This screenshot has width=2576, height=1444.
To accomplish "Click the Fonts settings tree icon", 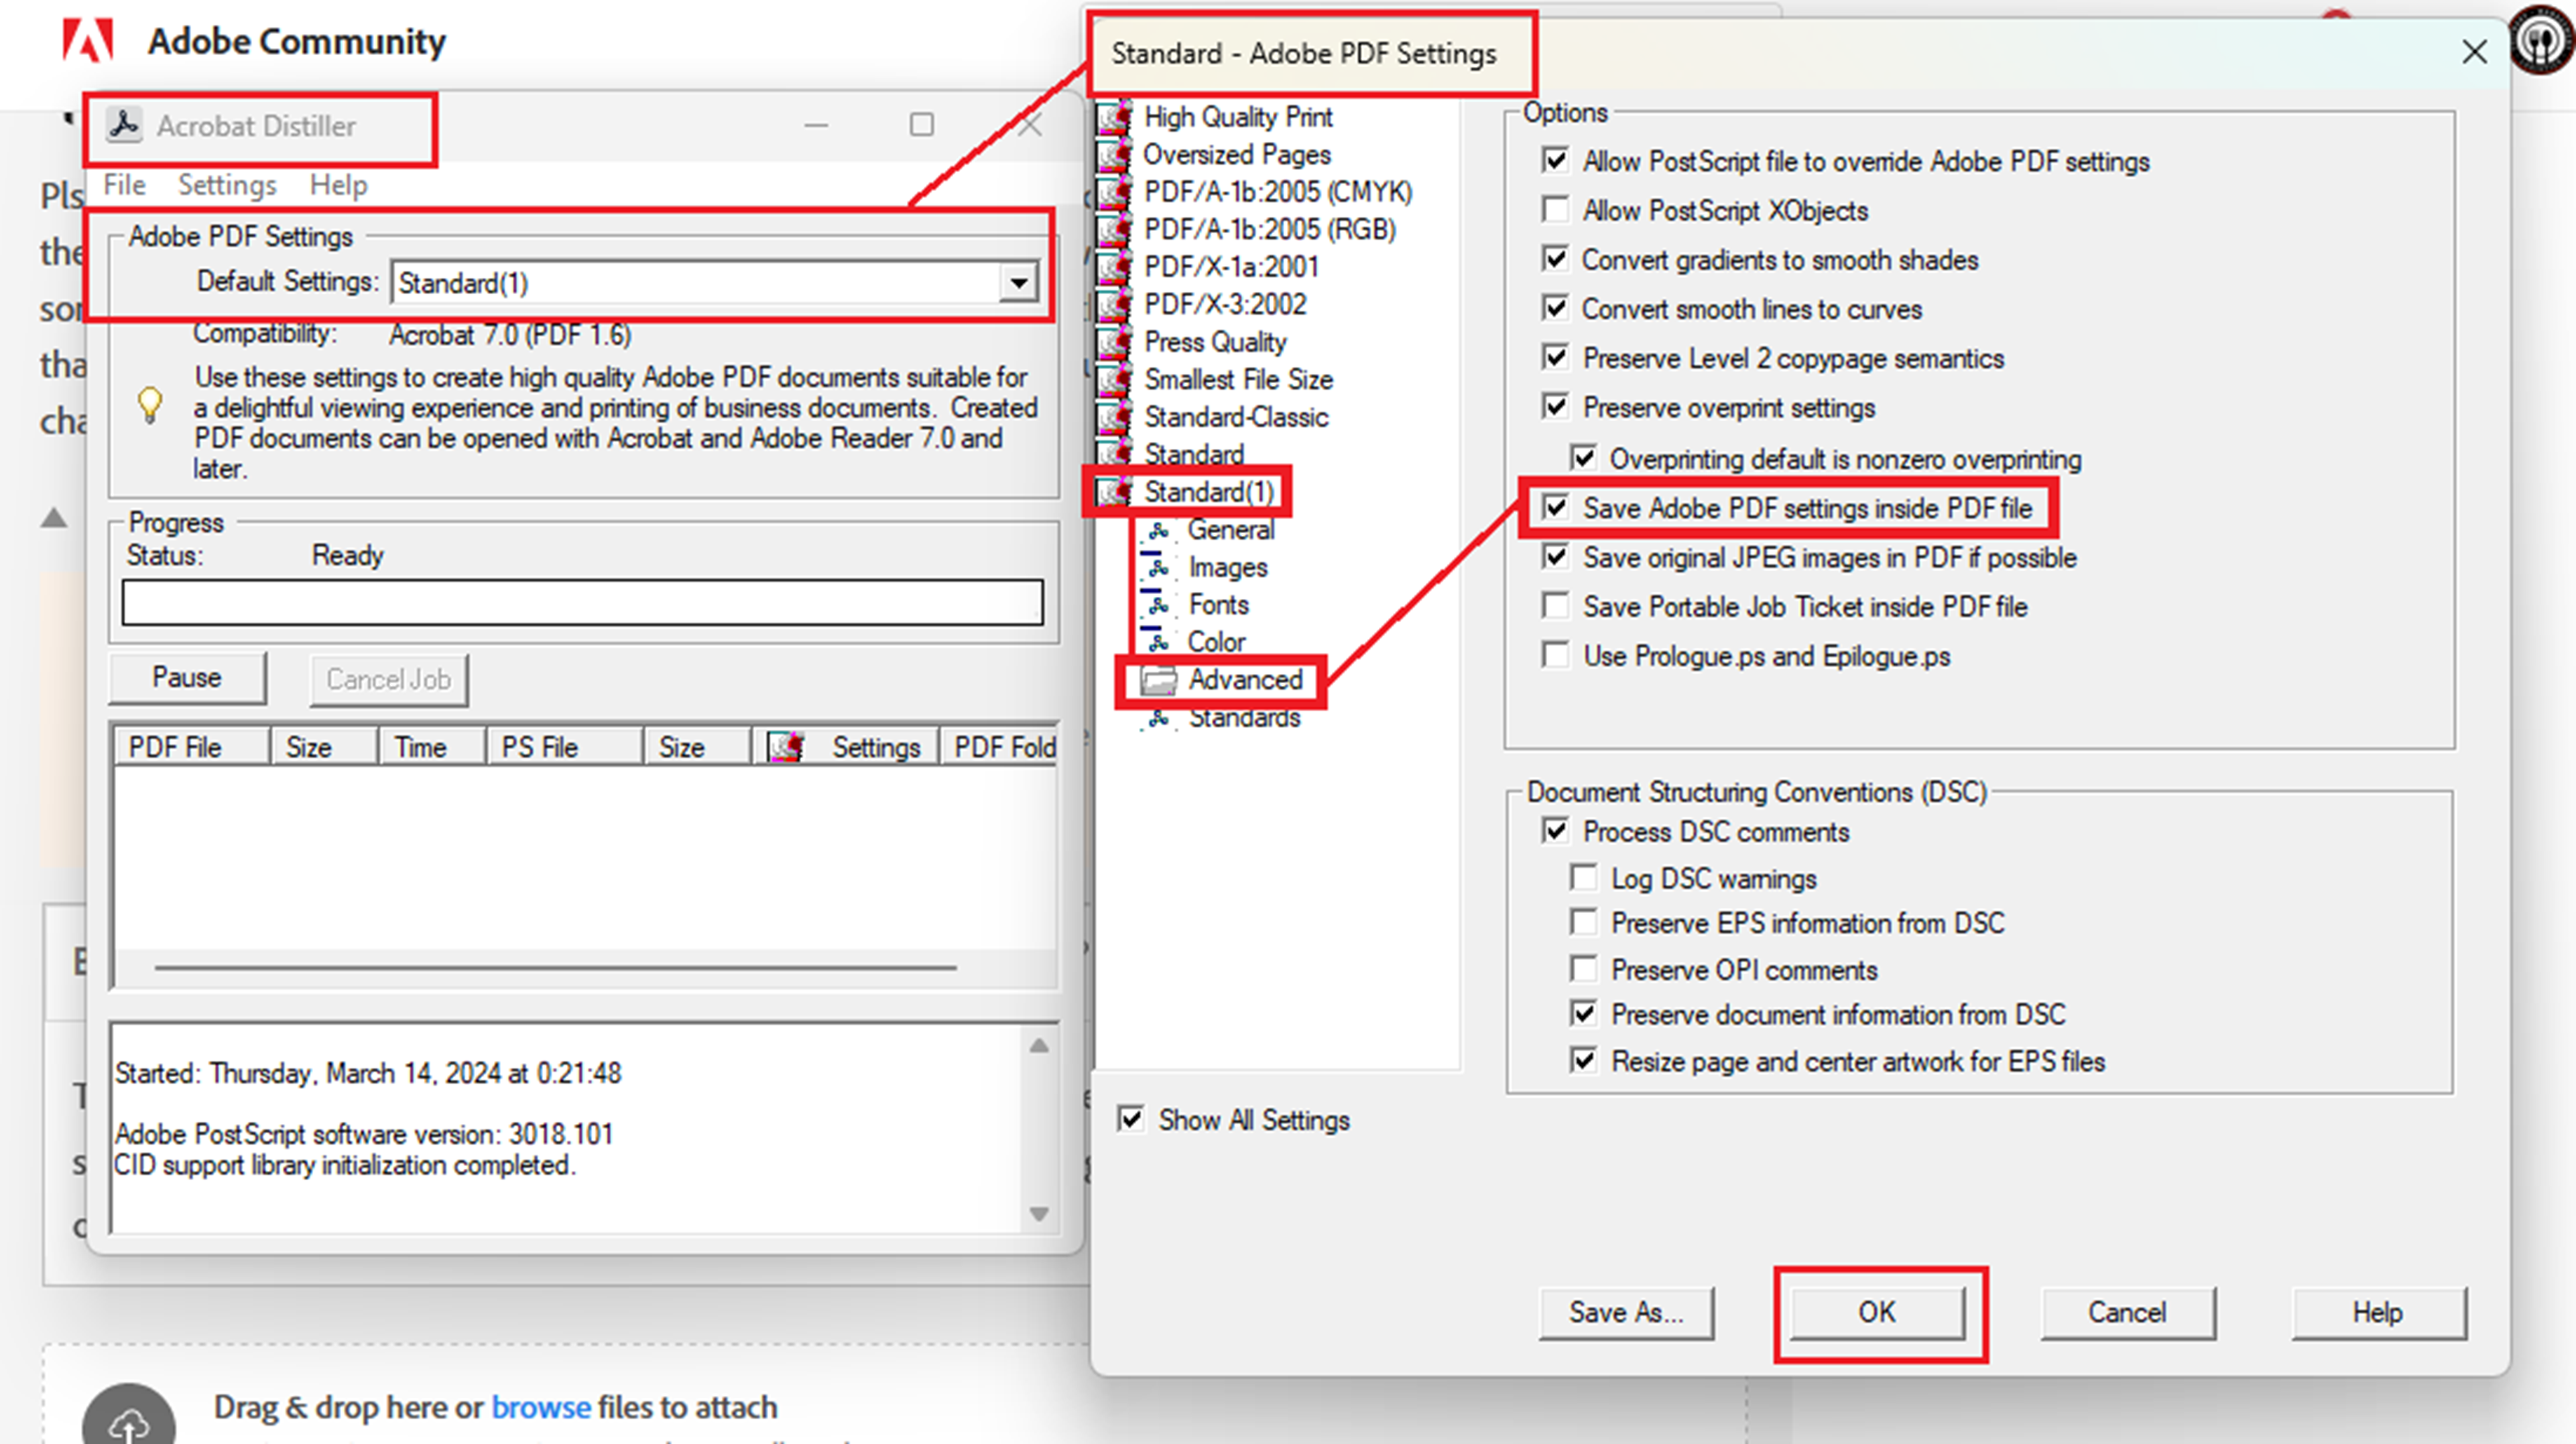I will [1157, 605].
